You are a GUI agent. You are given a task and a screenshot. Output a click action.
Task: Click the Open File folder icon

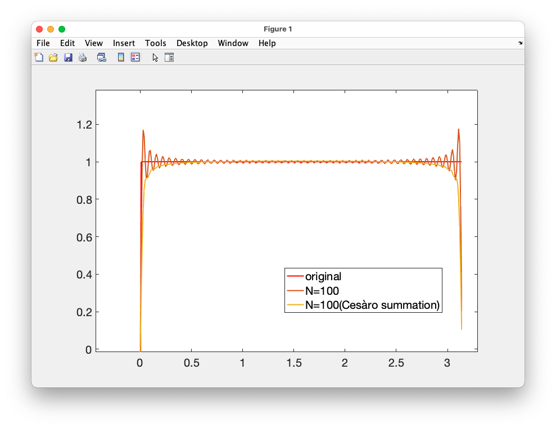click(x=53, y=57)
